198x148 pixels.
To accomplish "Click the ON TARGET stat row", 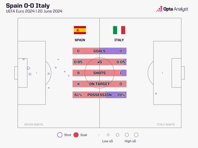I will (99, 84).
